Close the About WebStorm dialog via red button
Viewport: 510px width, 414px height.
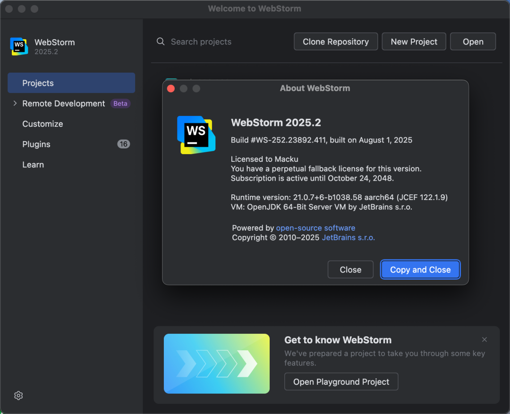pyautogui.click(x=171, y=89)
